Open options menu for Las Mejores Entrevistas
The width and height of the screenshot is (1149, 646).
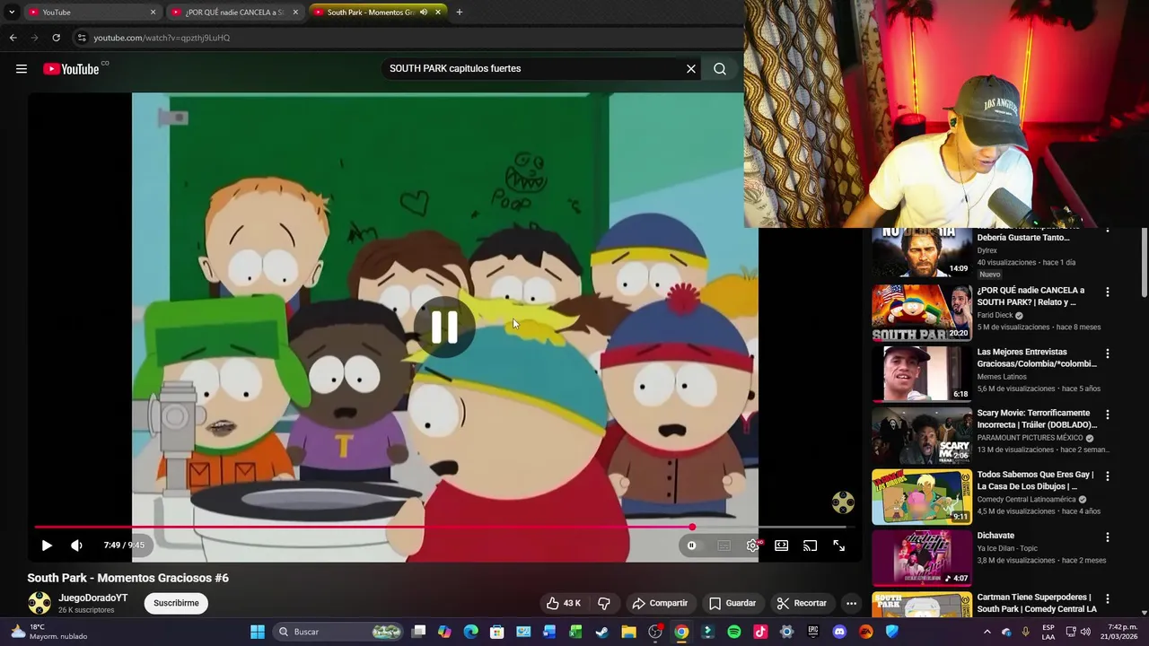pyautogui.click(x=1108, y=354)
